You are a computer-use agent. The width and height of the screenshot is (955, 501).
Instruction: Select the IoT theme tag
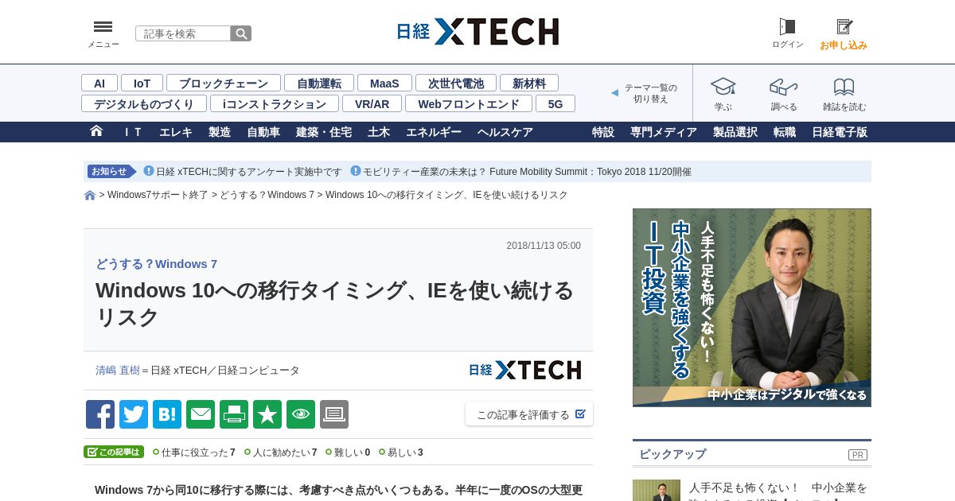pyautogui.click(x=142, y=83)
